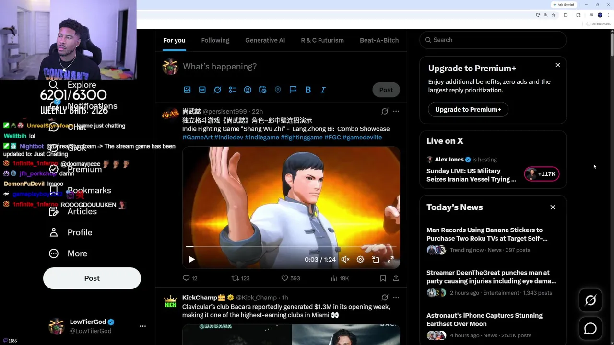Image resolution: width=614 pixels, height=345 pixels.
Task: Open persisent999 profile avatar
Action: 170,115
